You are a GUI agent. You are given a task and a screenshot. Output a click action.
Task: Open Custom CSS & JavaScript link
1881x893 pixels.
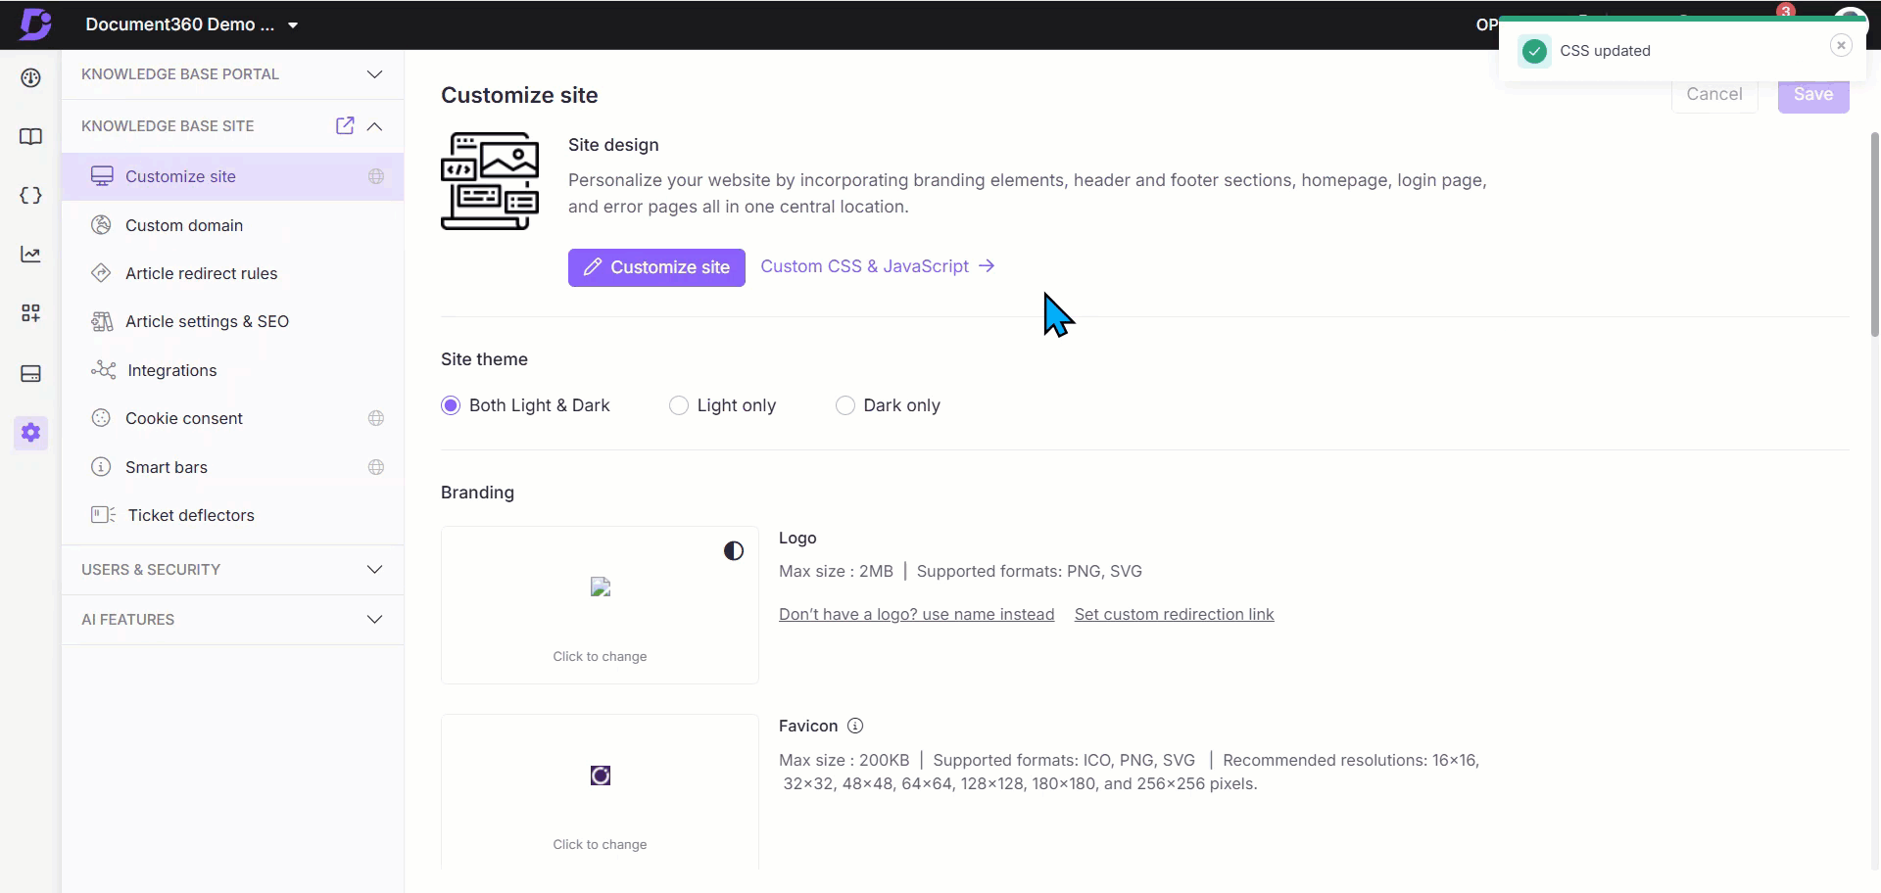[878, 266]
